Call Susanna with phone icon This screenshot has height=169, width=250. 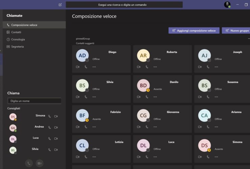(x=208, y=97)
